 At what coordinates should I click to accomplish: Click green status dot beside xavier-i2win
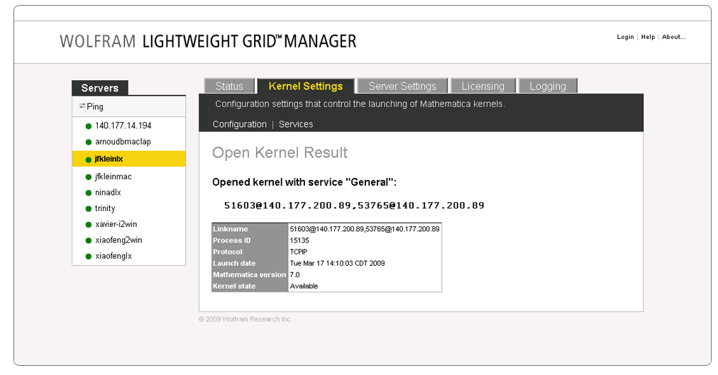89,225
